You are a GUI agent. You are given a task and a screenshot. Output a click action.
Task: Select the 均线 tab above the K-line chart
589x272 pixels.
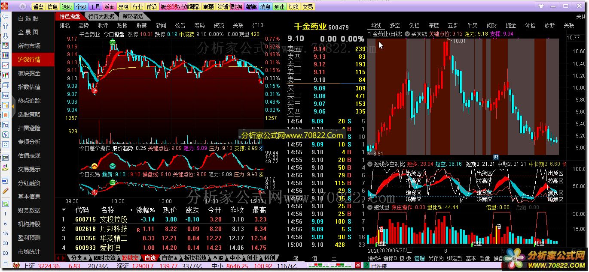(376, 25)
